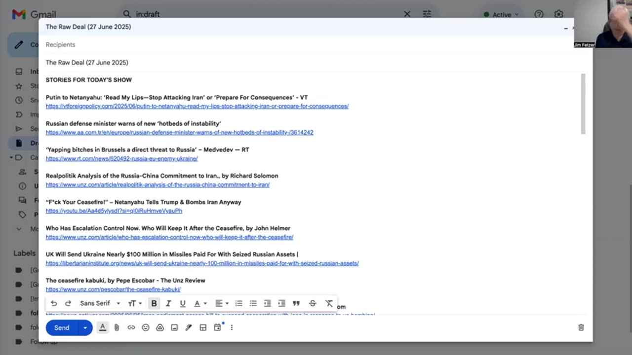Increase the indent level
The image size is (632, 355).
pyautogui.click(x=282, y=303)
